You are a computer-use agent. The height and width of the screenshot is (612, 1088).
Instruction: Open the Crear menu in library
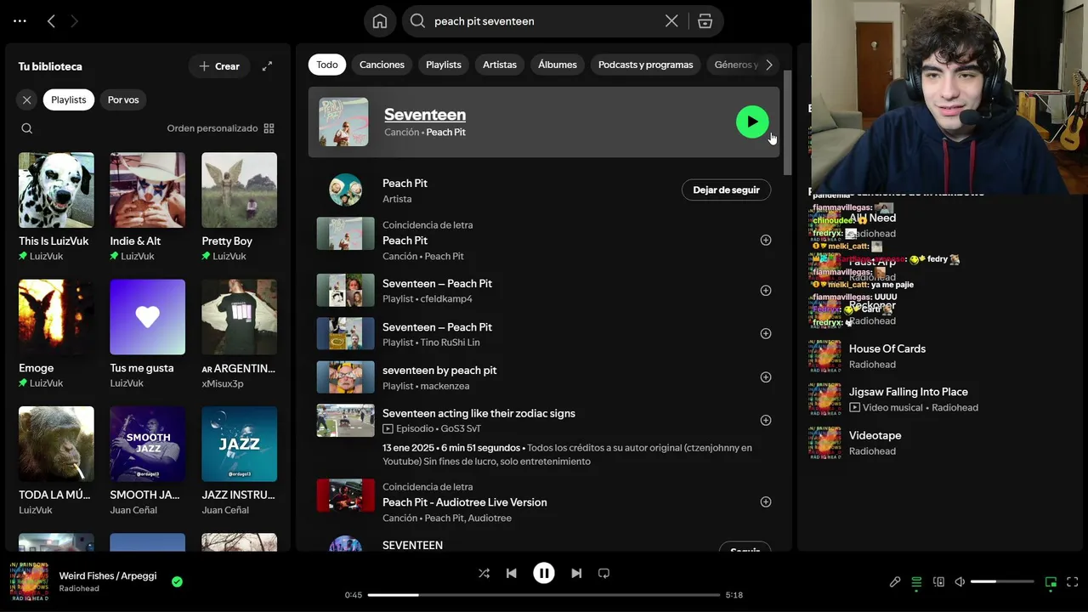(219, 66)
